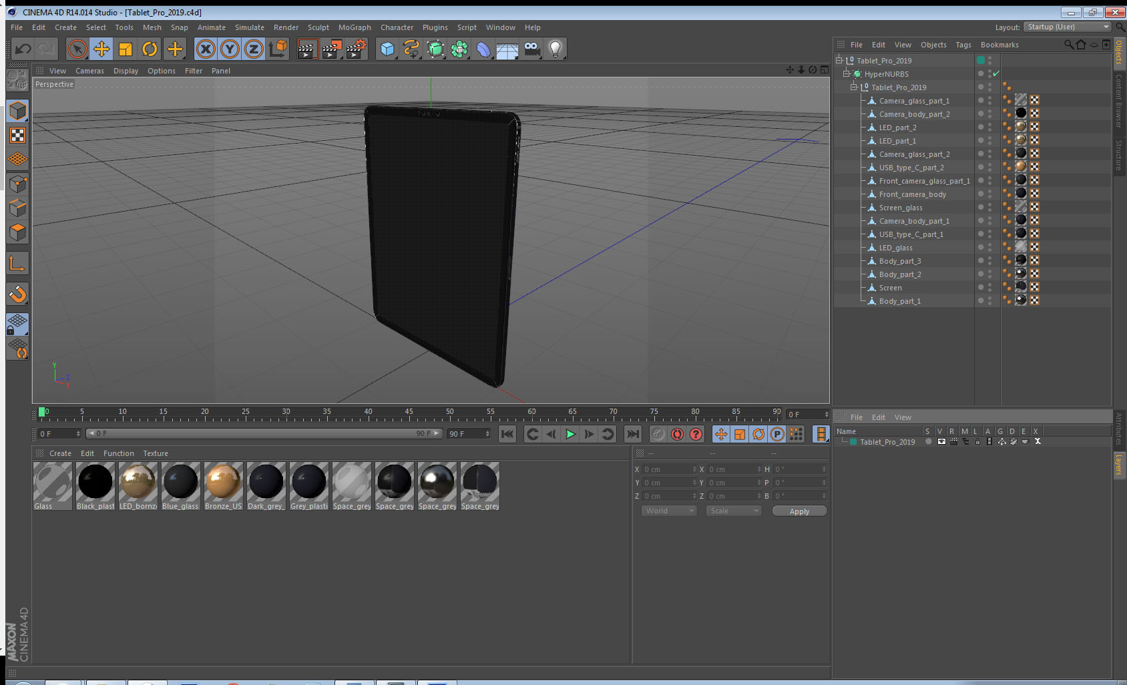Click the Apply button
Screen dimensions: 1127x685
(799, 511)
